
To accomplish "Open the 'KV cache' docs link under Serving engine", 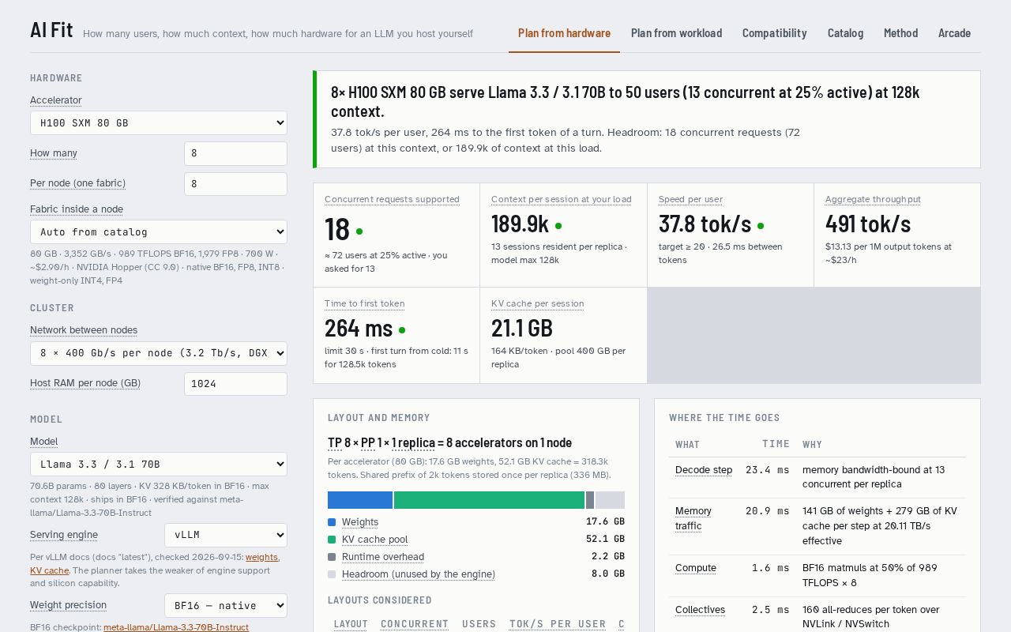I will (49, 570).
